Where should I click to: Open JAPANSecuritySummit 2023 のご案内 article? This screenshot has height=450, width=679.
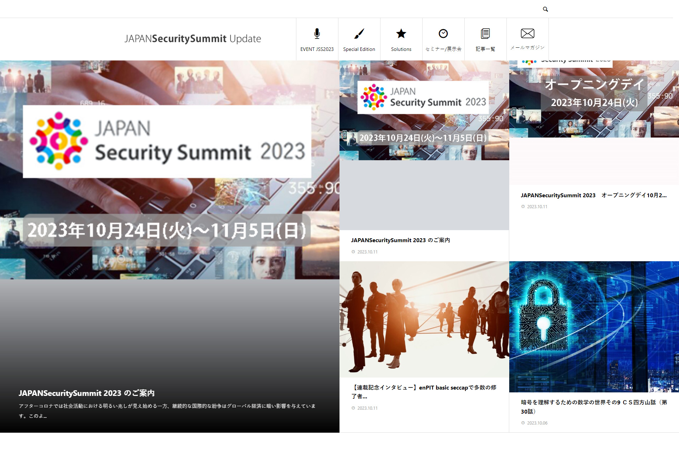[x=401, y=240]
